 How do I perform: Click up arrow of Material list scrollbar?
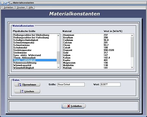[132, 35]
